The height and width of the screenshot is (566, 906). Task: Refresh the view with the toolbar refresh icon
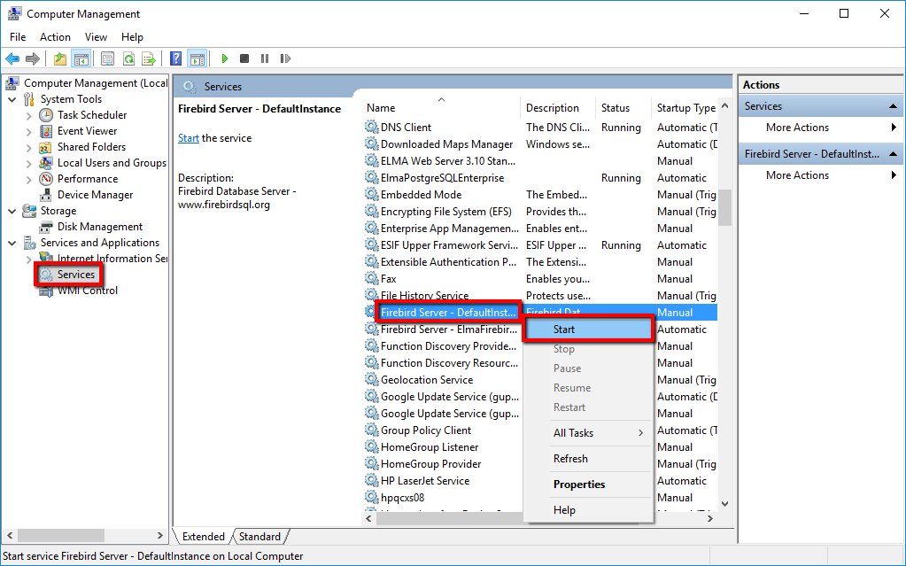(128, 58)
